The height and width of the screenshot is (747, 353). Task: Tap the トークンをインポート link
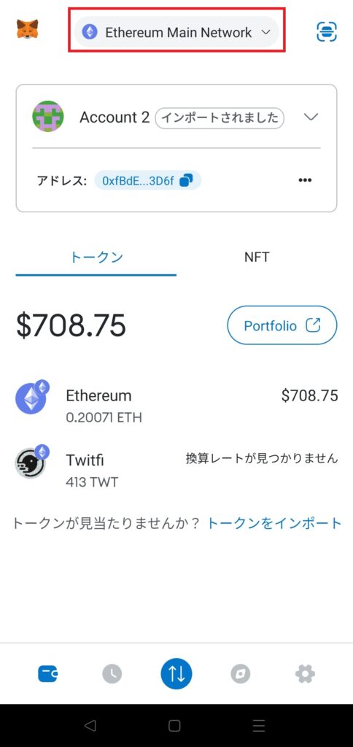(x=275, y=523)
